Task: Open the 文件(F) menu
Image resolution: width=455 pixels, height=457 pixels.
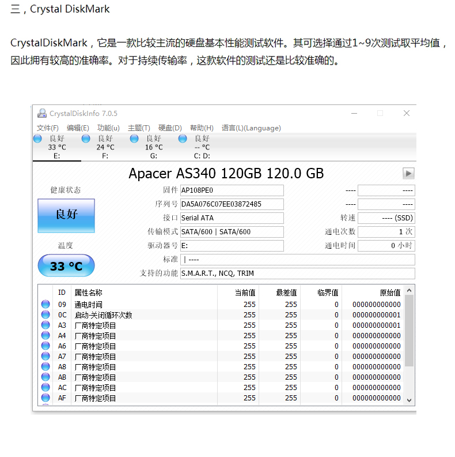Action: (x=47, y=128)
